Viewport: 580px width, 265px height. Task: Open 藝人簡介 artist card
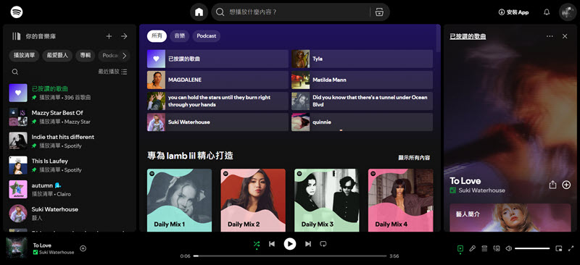pos(510,218)
